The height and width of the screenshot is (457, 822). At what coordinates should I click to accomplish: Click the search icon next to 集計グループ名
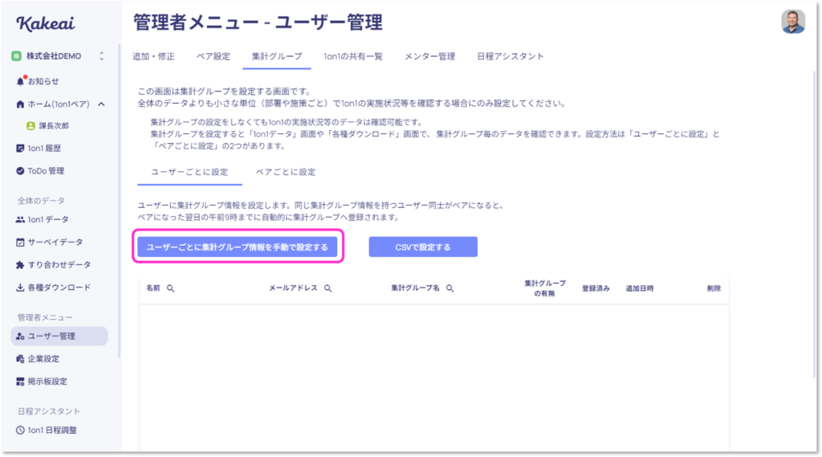point(450,288)
